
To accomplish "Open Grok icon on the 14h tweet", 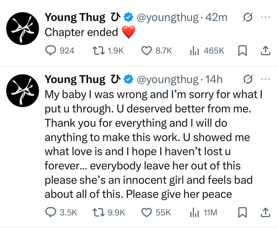I will point(248,80).
